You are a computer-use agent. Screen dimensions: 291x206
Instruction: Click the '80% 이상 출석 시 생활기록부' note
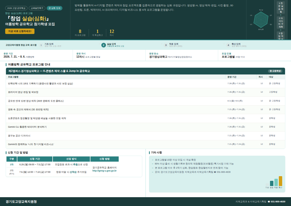194,164
